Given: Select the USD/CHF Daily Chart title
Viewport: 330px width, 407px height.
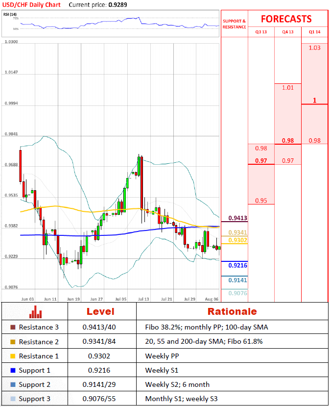Looking at the screenshot, I should 31,5.
